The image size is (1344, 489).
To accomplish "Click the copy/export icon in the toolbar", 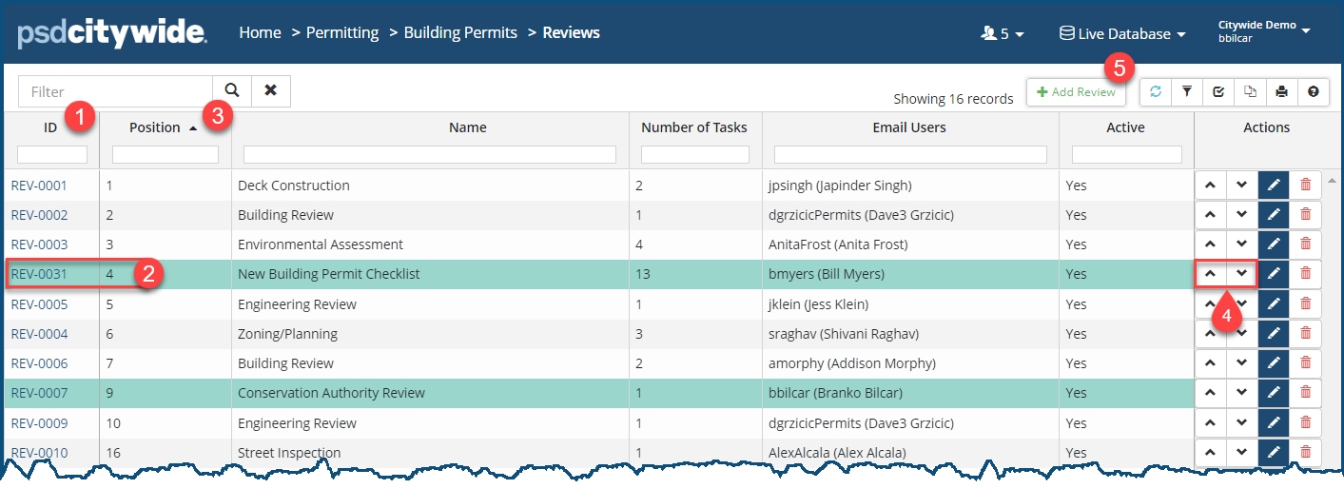I will point(1250,92).
